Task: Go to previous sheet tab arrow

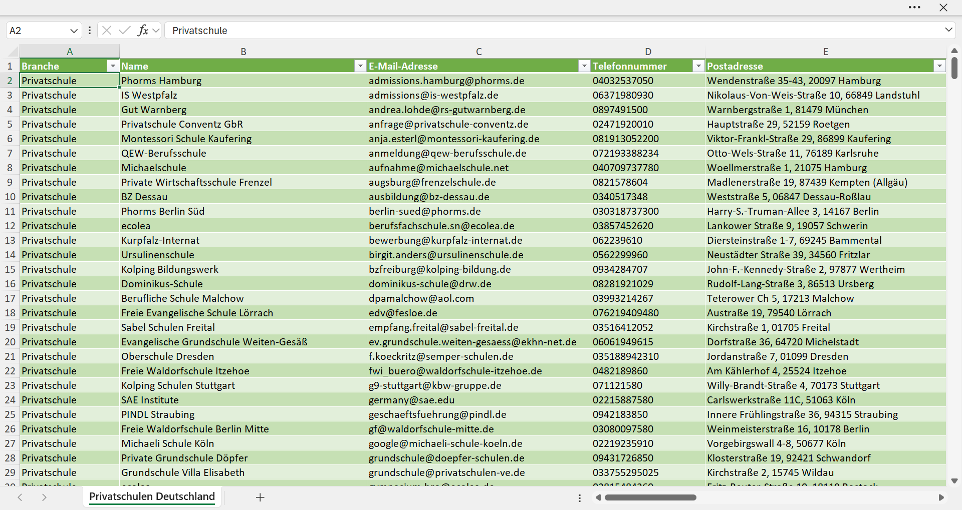Action: [20, 497]
